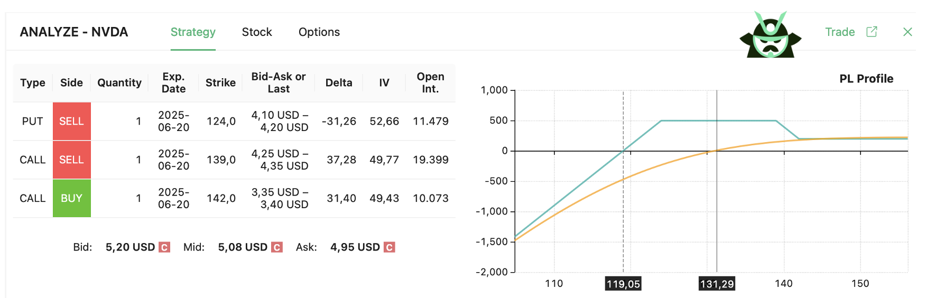Close the Analyze NVDA panel
The width and height of the screenshot is (926, 298).
908,32
